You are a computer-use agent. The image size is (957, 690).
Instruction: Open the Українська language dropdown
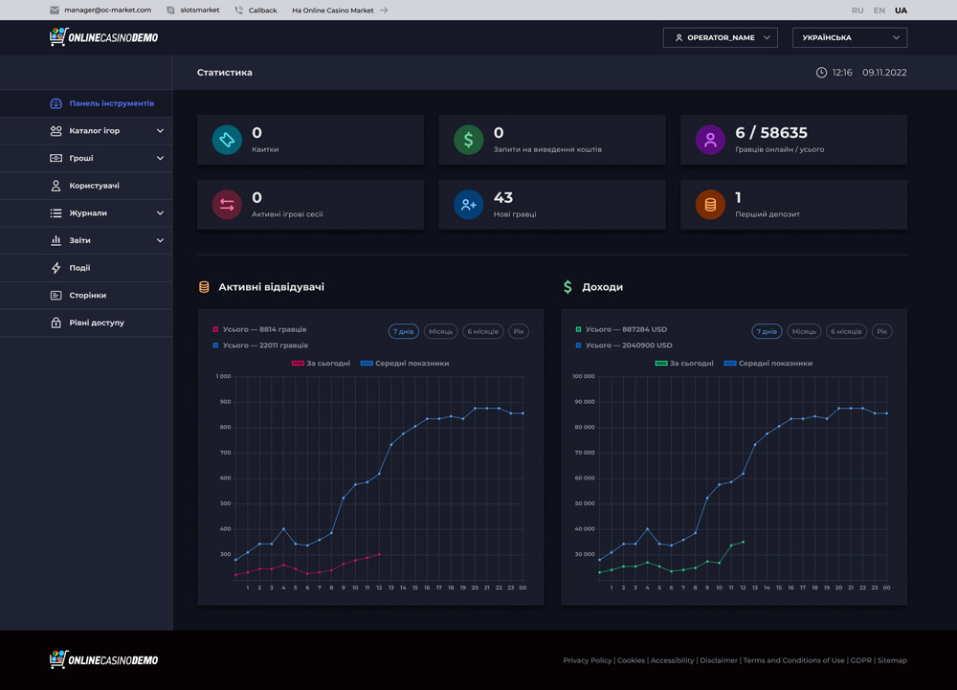[849, 37]
